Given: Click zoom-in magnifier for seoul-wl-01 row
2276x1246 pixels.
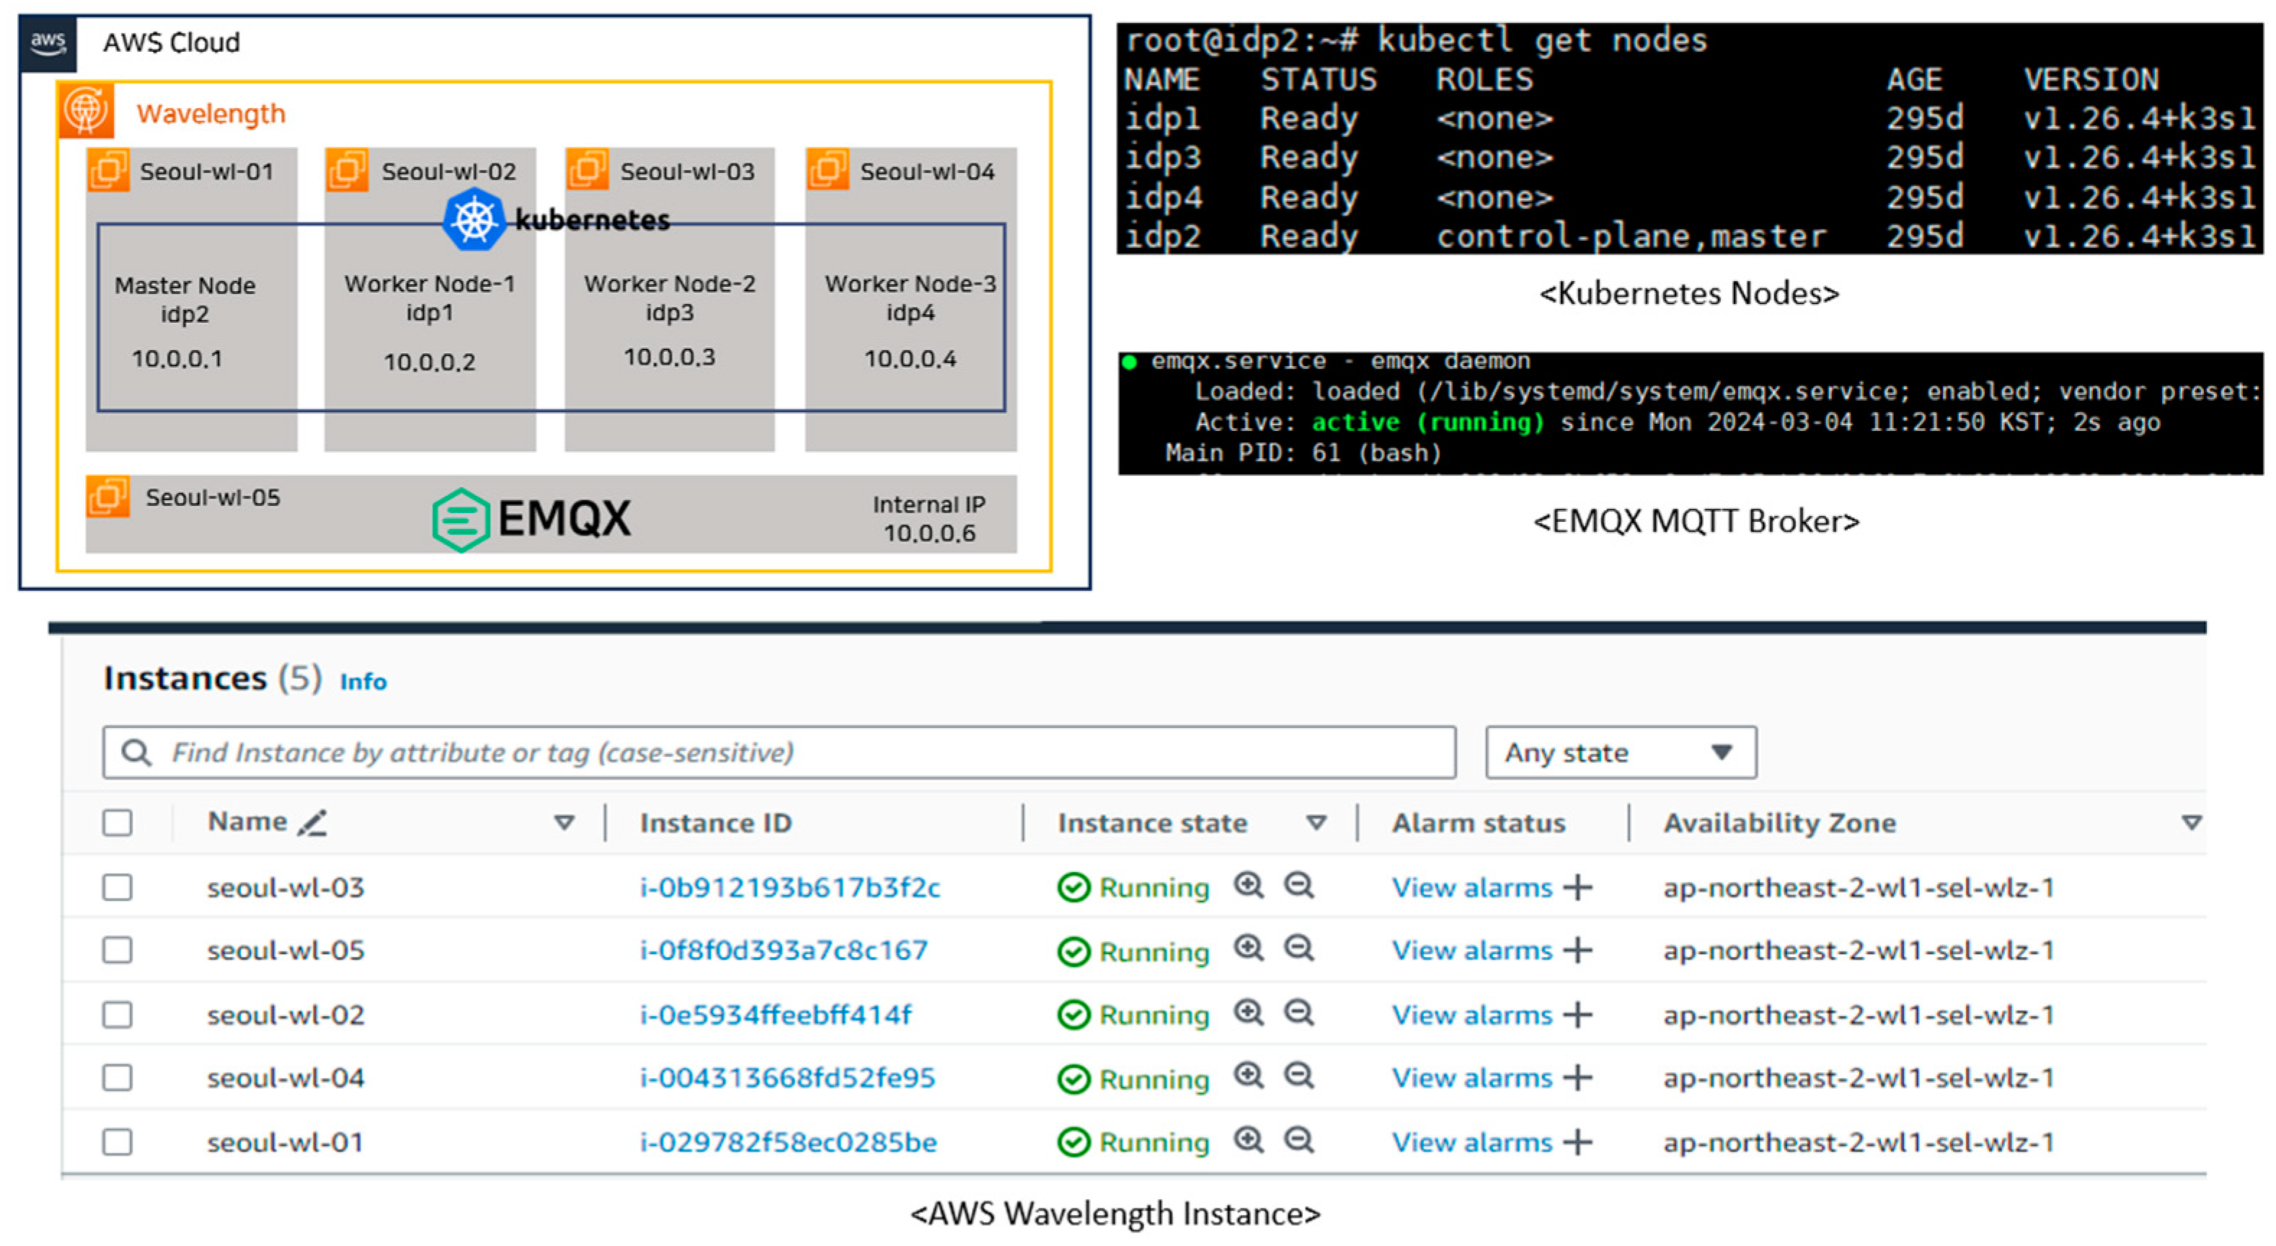Looking at the screenshot, I should coord(1249,1140).
